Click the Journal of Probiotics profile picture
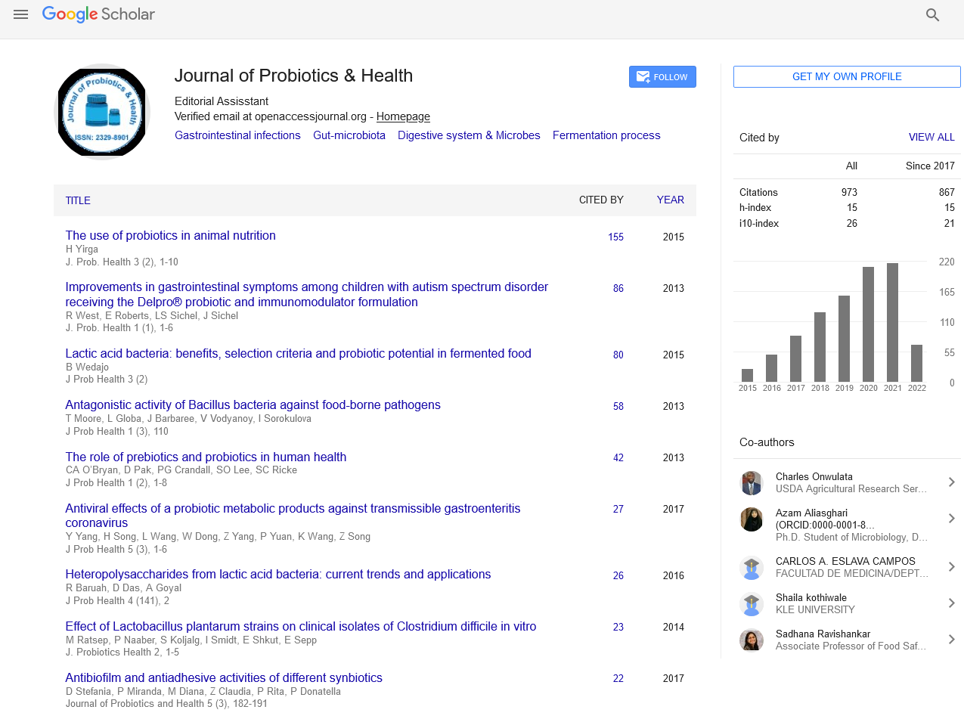 (x=102, y=113)
